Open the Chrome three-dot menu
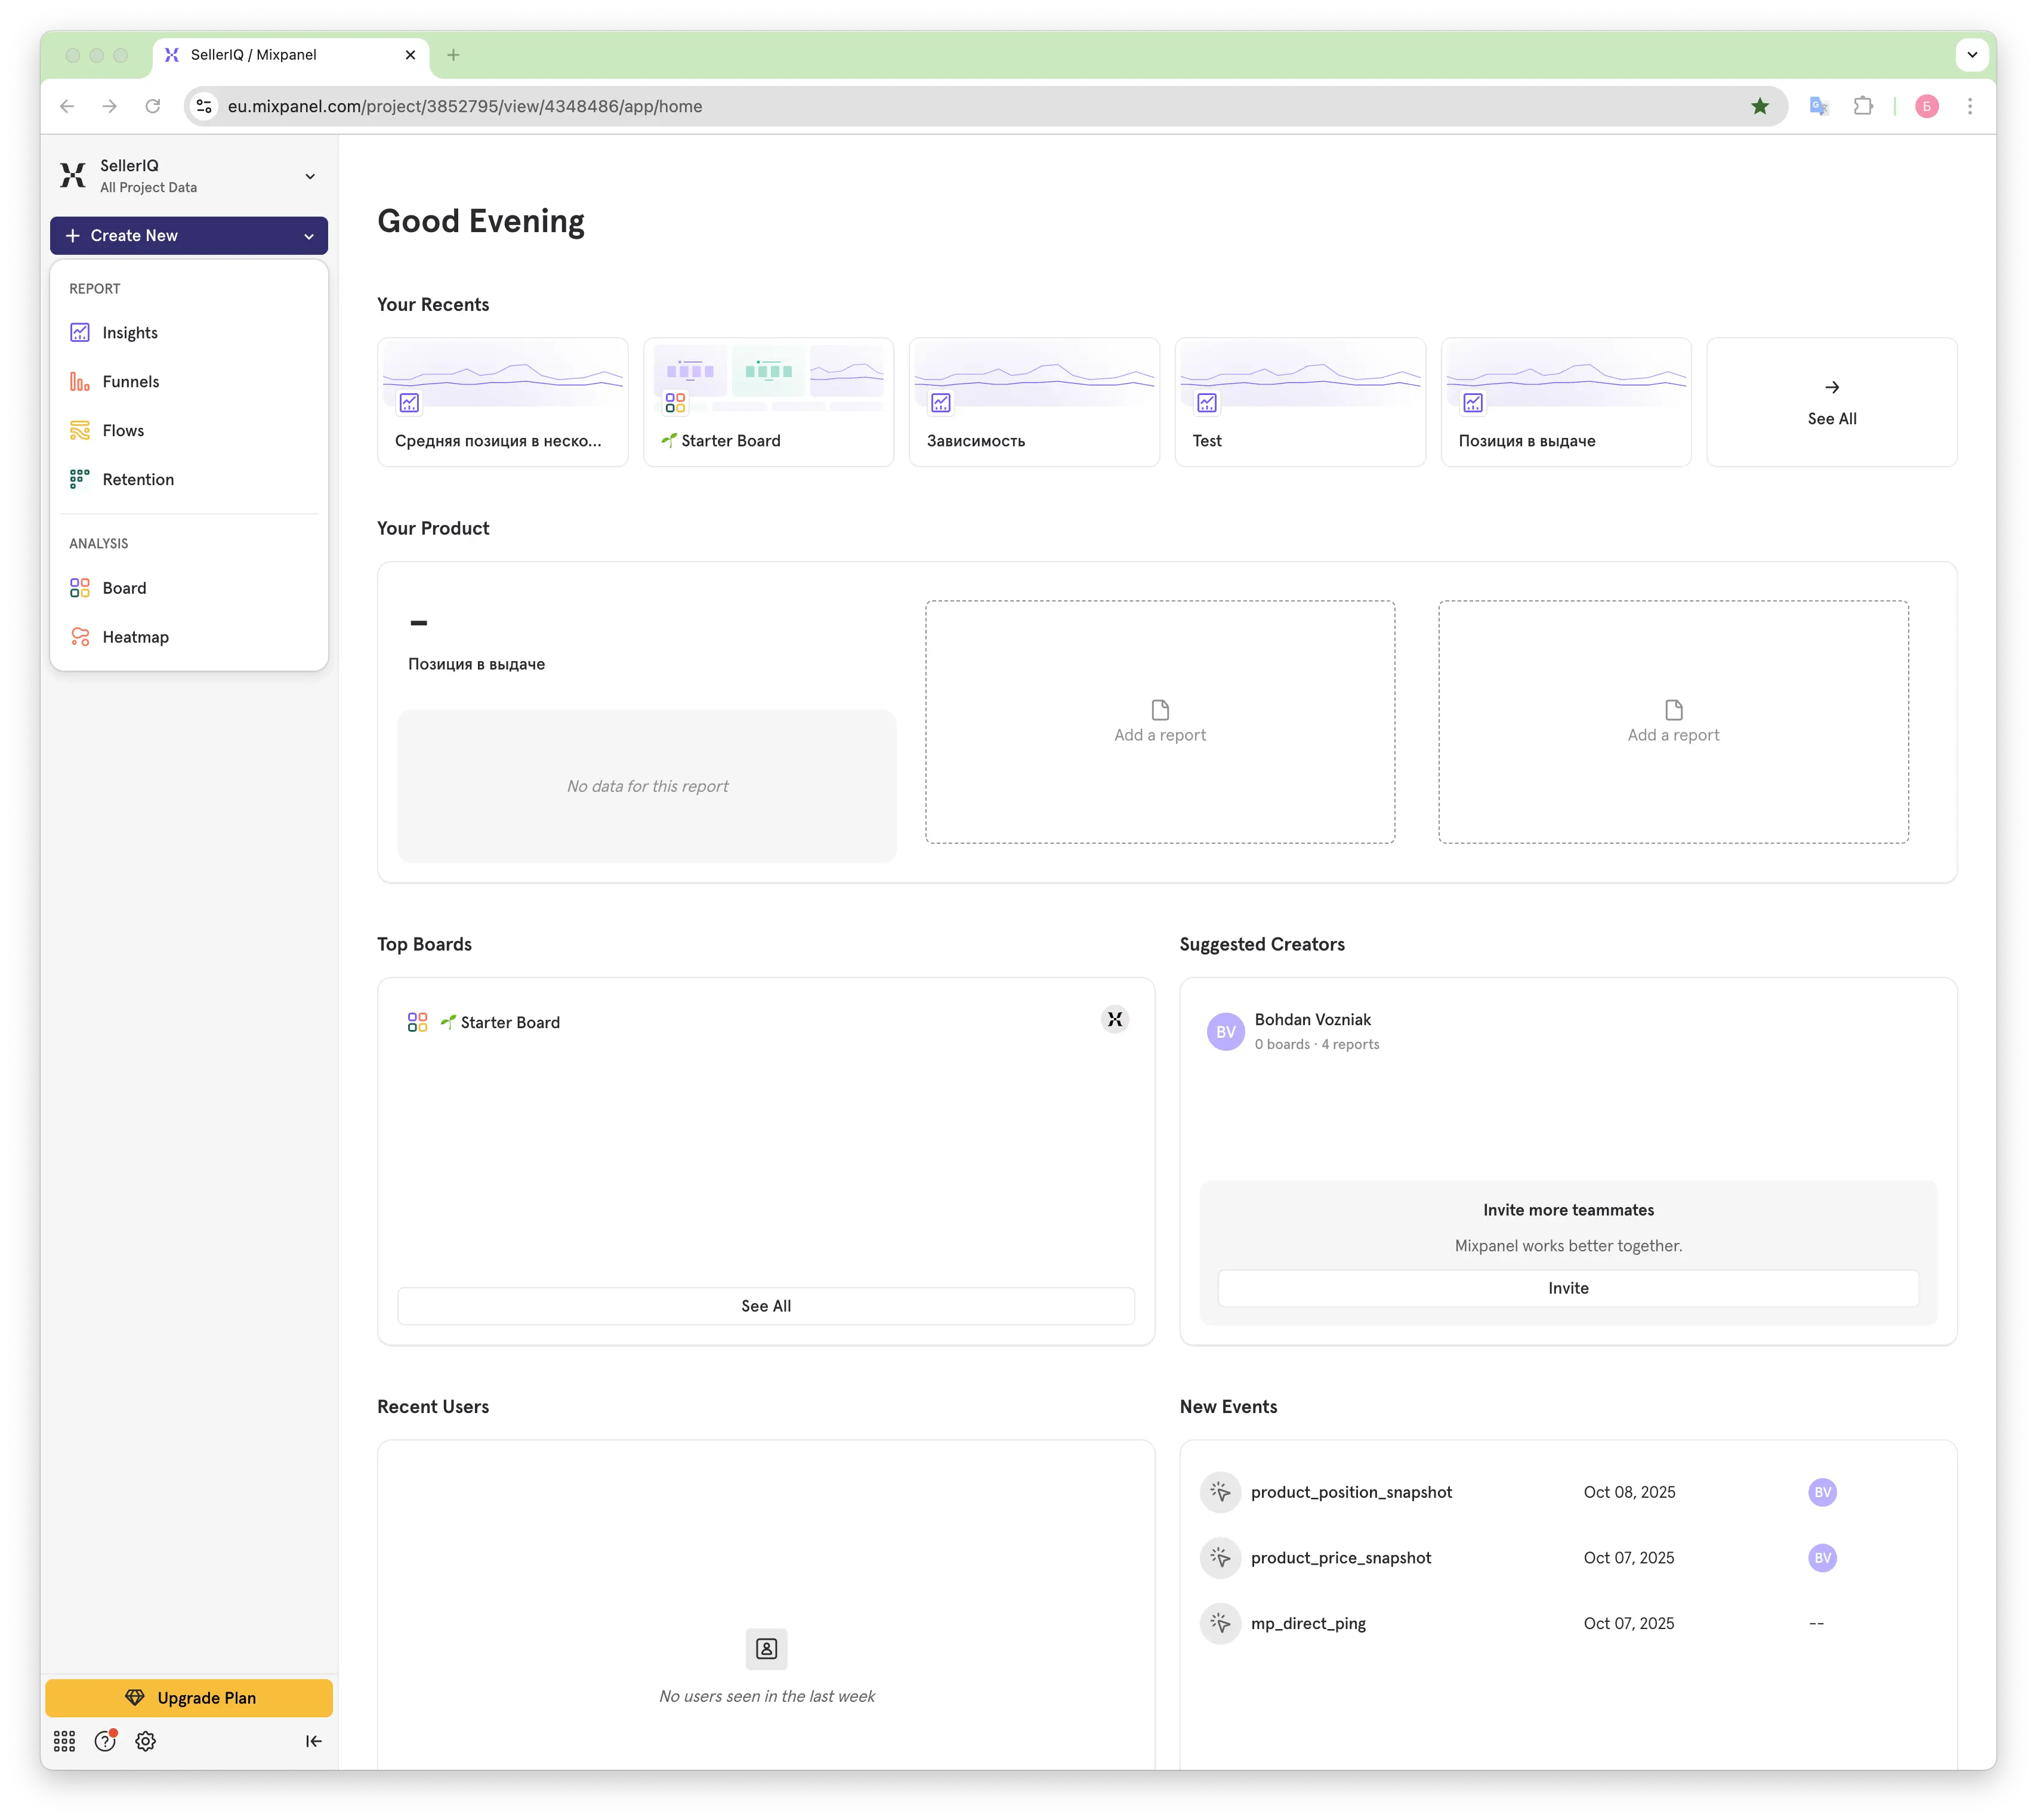 point(1970,106)
